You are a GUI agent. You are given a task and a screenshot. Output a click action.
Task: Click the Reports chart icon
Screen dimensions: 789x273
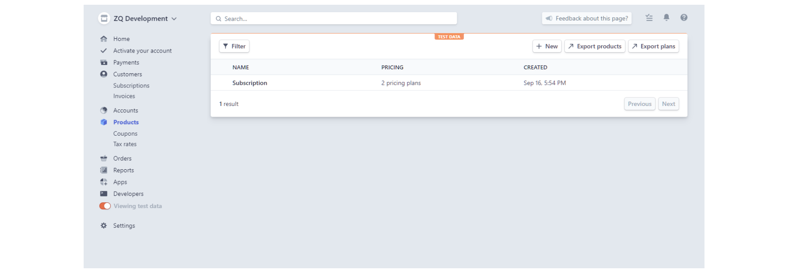(103, 170)
